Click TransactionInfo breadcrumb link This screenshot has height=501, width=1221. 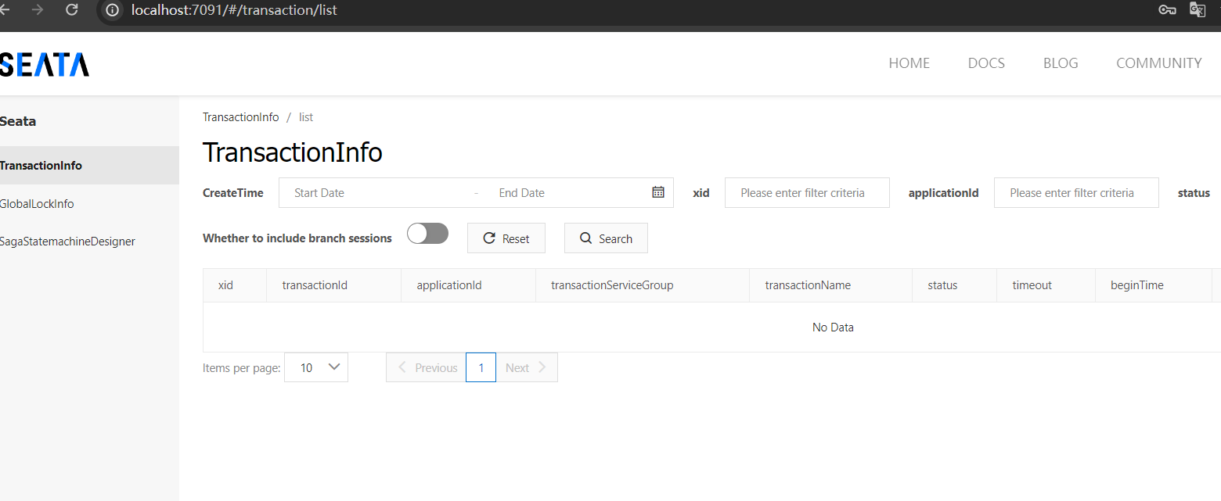240,117
